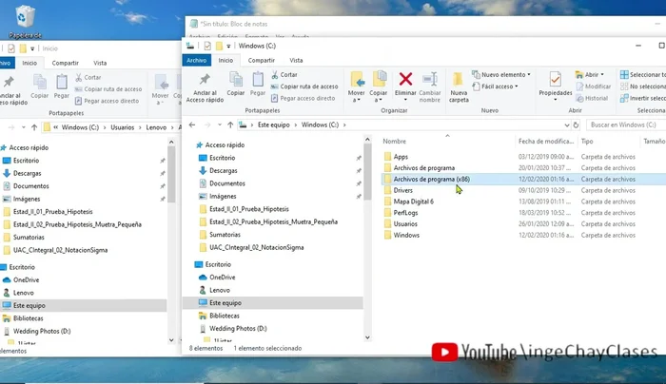This screenshot has height=384, width=666.
Task: Click Copiar ruta de acceso in background window
Action: pyautogui.click(x=108, y=89)
